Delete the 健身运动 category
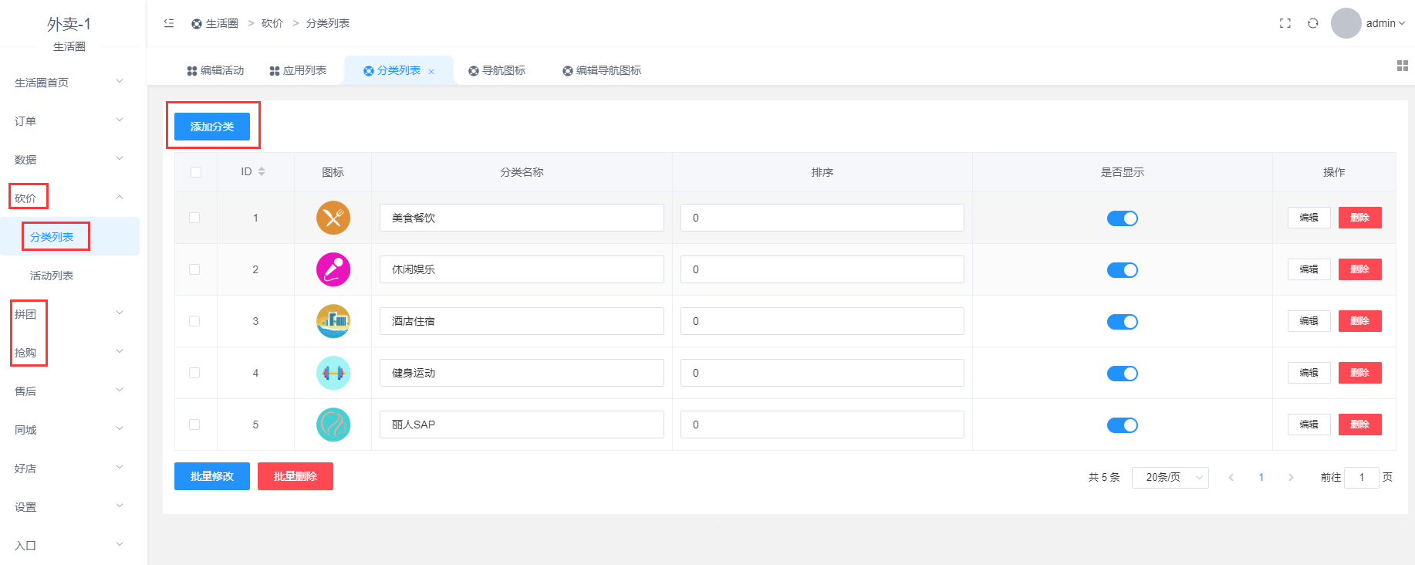Screen dimensions: 1415x565 pos(1360,373)
